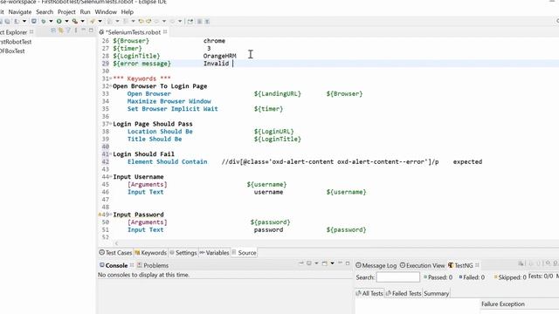Screen dimensions: 559x314
Task: Click the Debug bug icon in toolbar
Action: coord(43,21)
